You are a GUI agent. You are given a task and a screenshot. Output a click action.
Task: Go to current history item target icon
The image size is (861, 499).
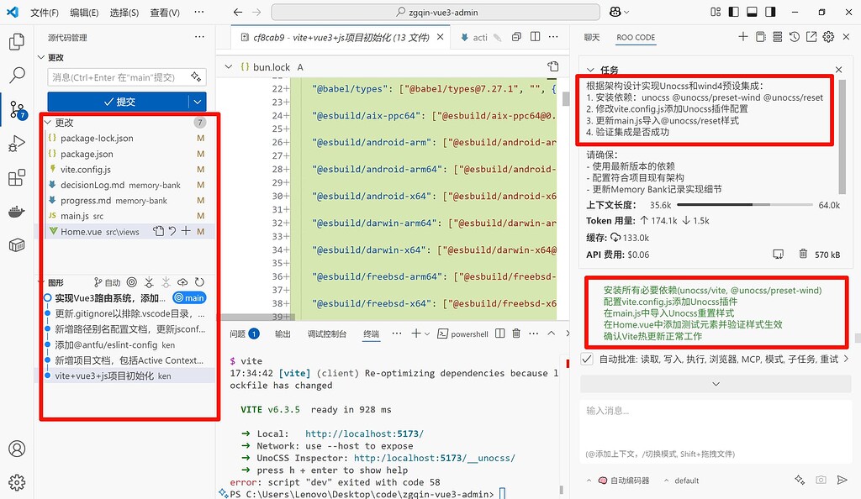point(132,282)
